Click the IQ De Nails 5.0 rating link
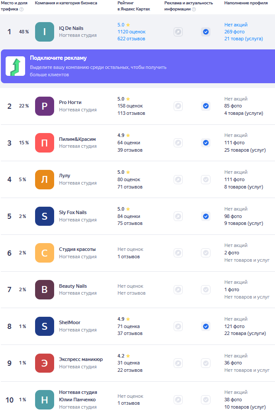Screen dimensions: 275x416 click(x=123, y=25)
